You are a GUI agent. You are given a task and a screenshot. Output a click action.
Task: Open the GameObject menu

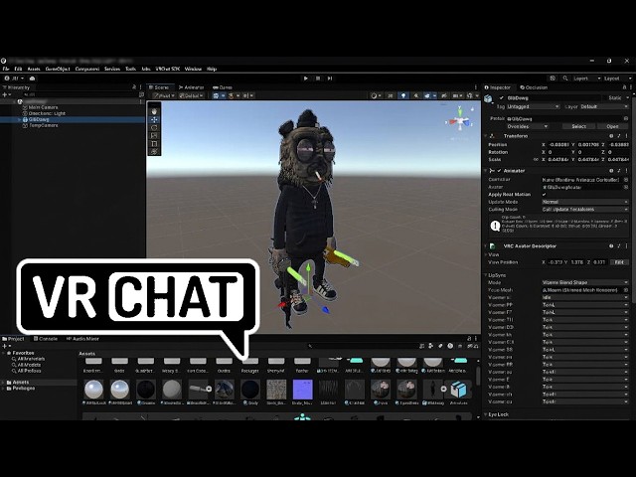coord(58,69)
